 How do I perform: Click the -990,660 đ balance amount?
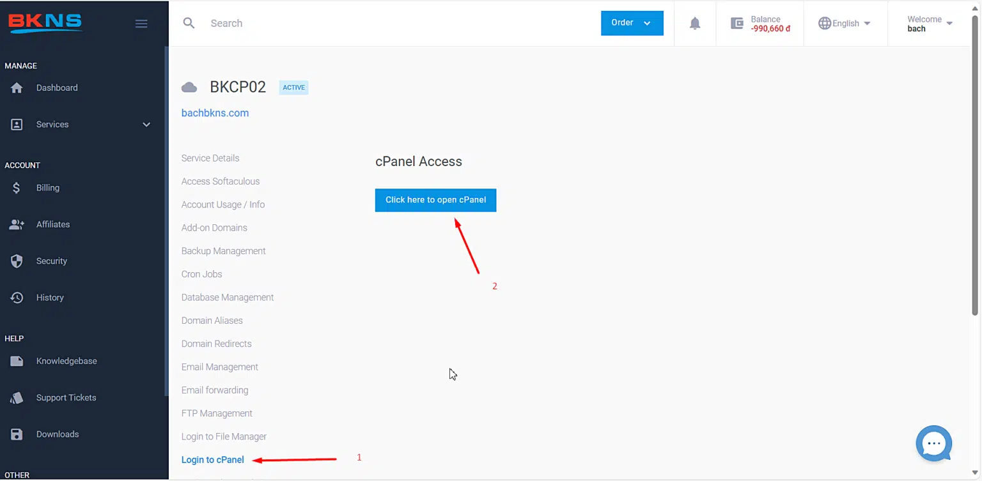click(x=770, y=29)
